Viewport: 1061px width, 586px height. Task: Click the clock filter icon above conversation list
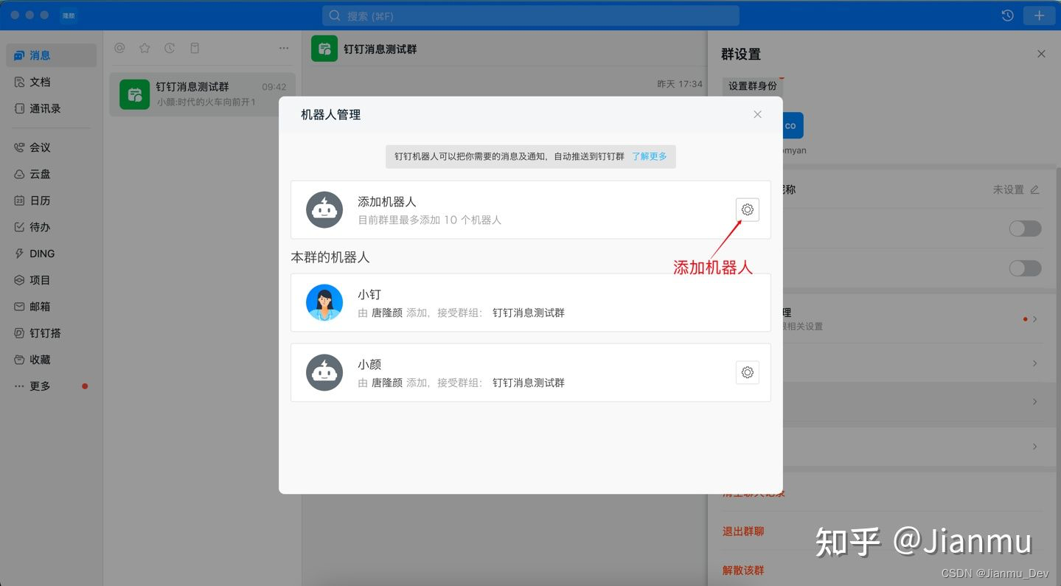170,48
